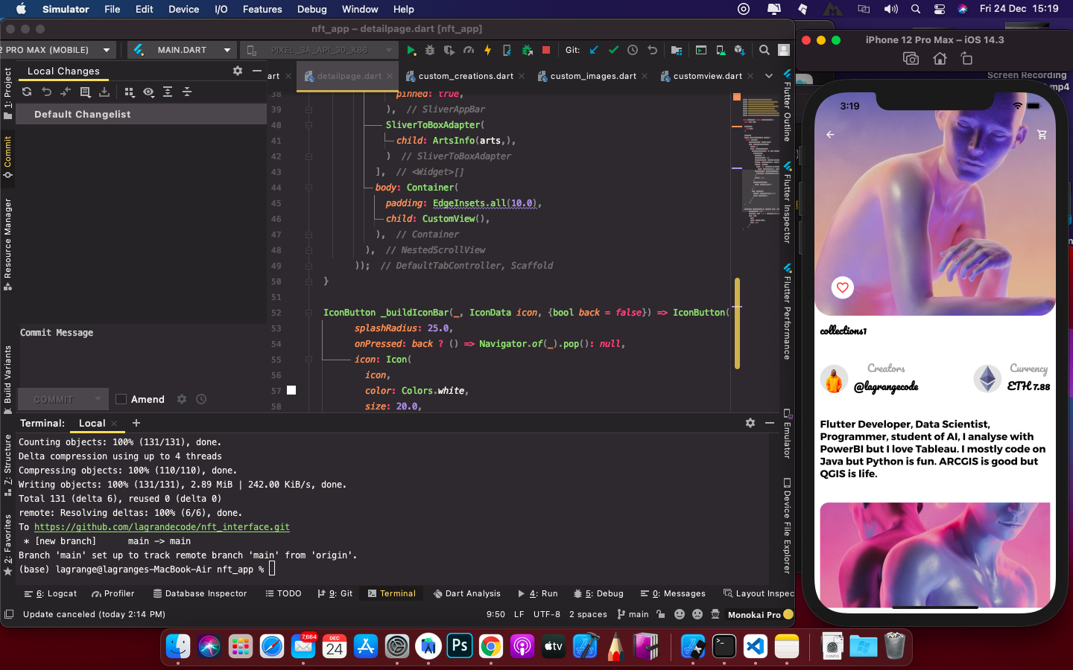Viewport: 1073px width, 670px height.
Task: Toggle the diff preview eye icon
Action: 148,92
